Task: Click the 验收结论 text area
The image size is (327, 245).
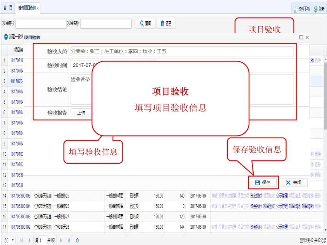Action: tap(182, 89)
